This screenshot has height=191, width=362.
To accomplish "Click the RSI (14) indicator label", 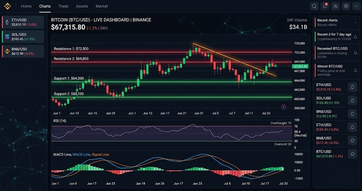I will (59, 121).
